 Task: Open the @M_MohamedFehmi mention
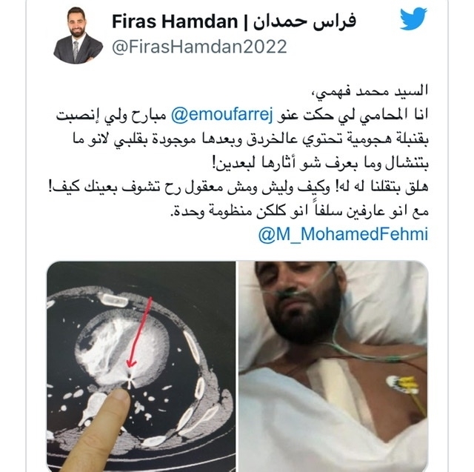344,234
